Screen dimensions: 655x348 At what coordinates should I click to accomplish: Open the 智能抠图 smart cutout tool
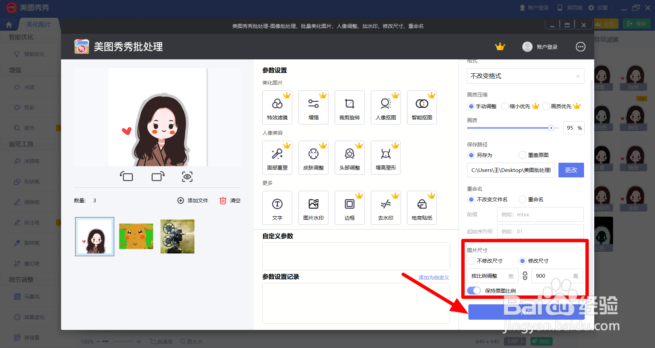[x=422, y=107]
